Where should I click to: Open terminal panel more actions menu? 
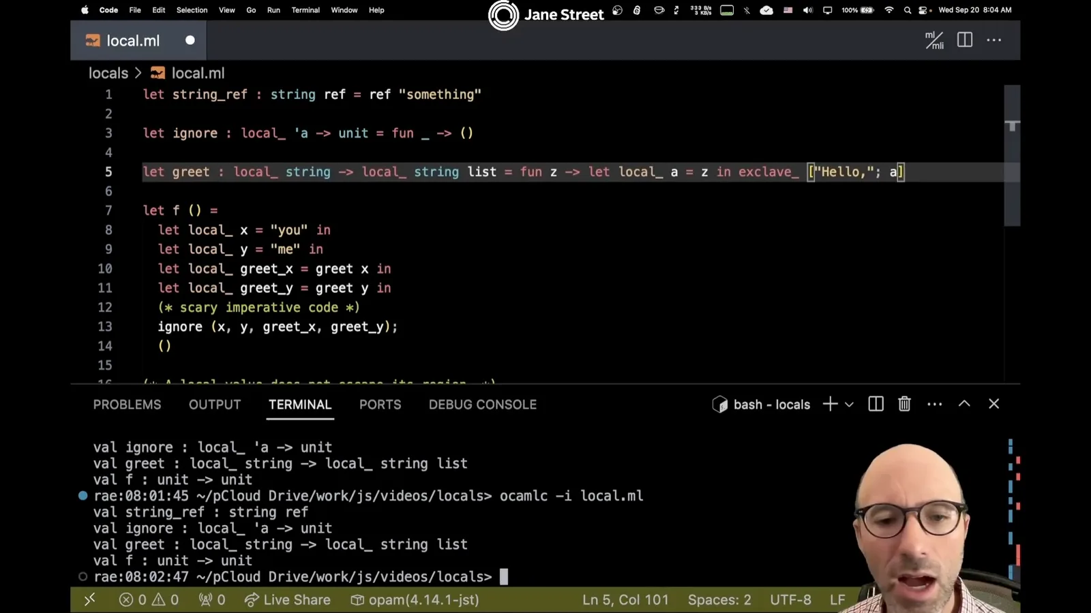pos(934,404)
